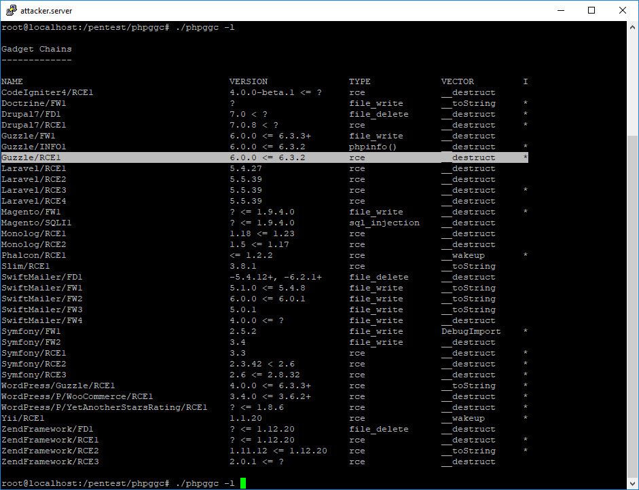This screenshot has height=490, width=639.
Task: Click the attacker.server title text
Action: click(46, 11)
